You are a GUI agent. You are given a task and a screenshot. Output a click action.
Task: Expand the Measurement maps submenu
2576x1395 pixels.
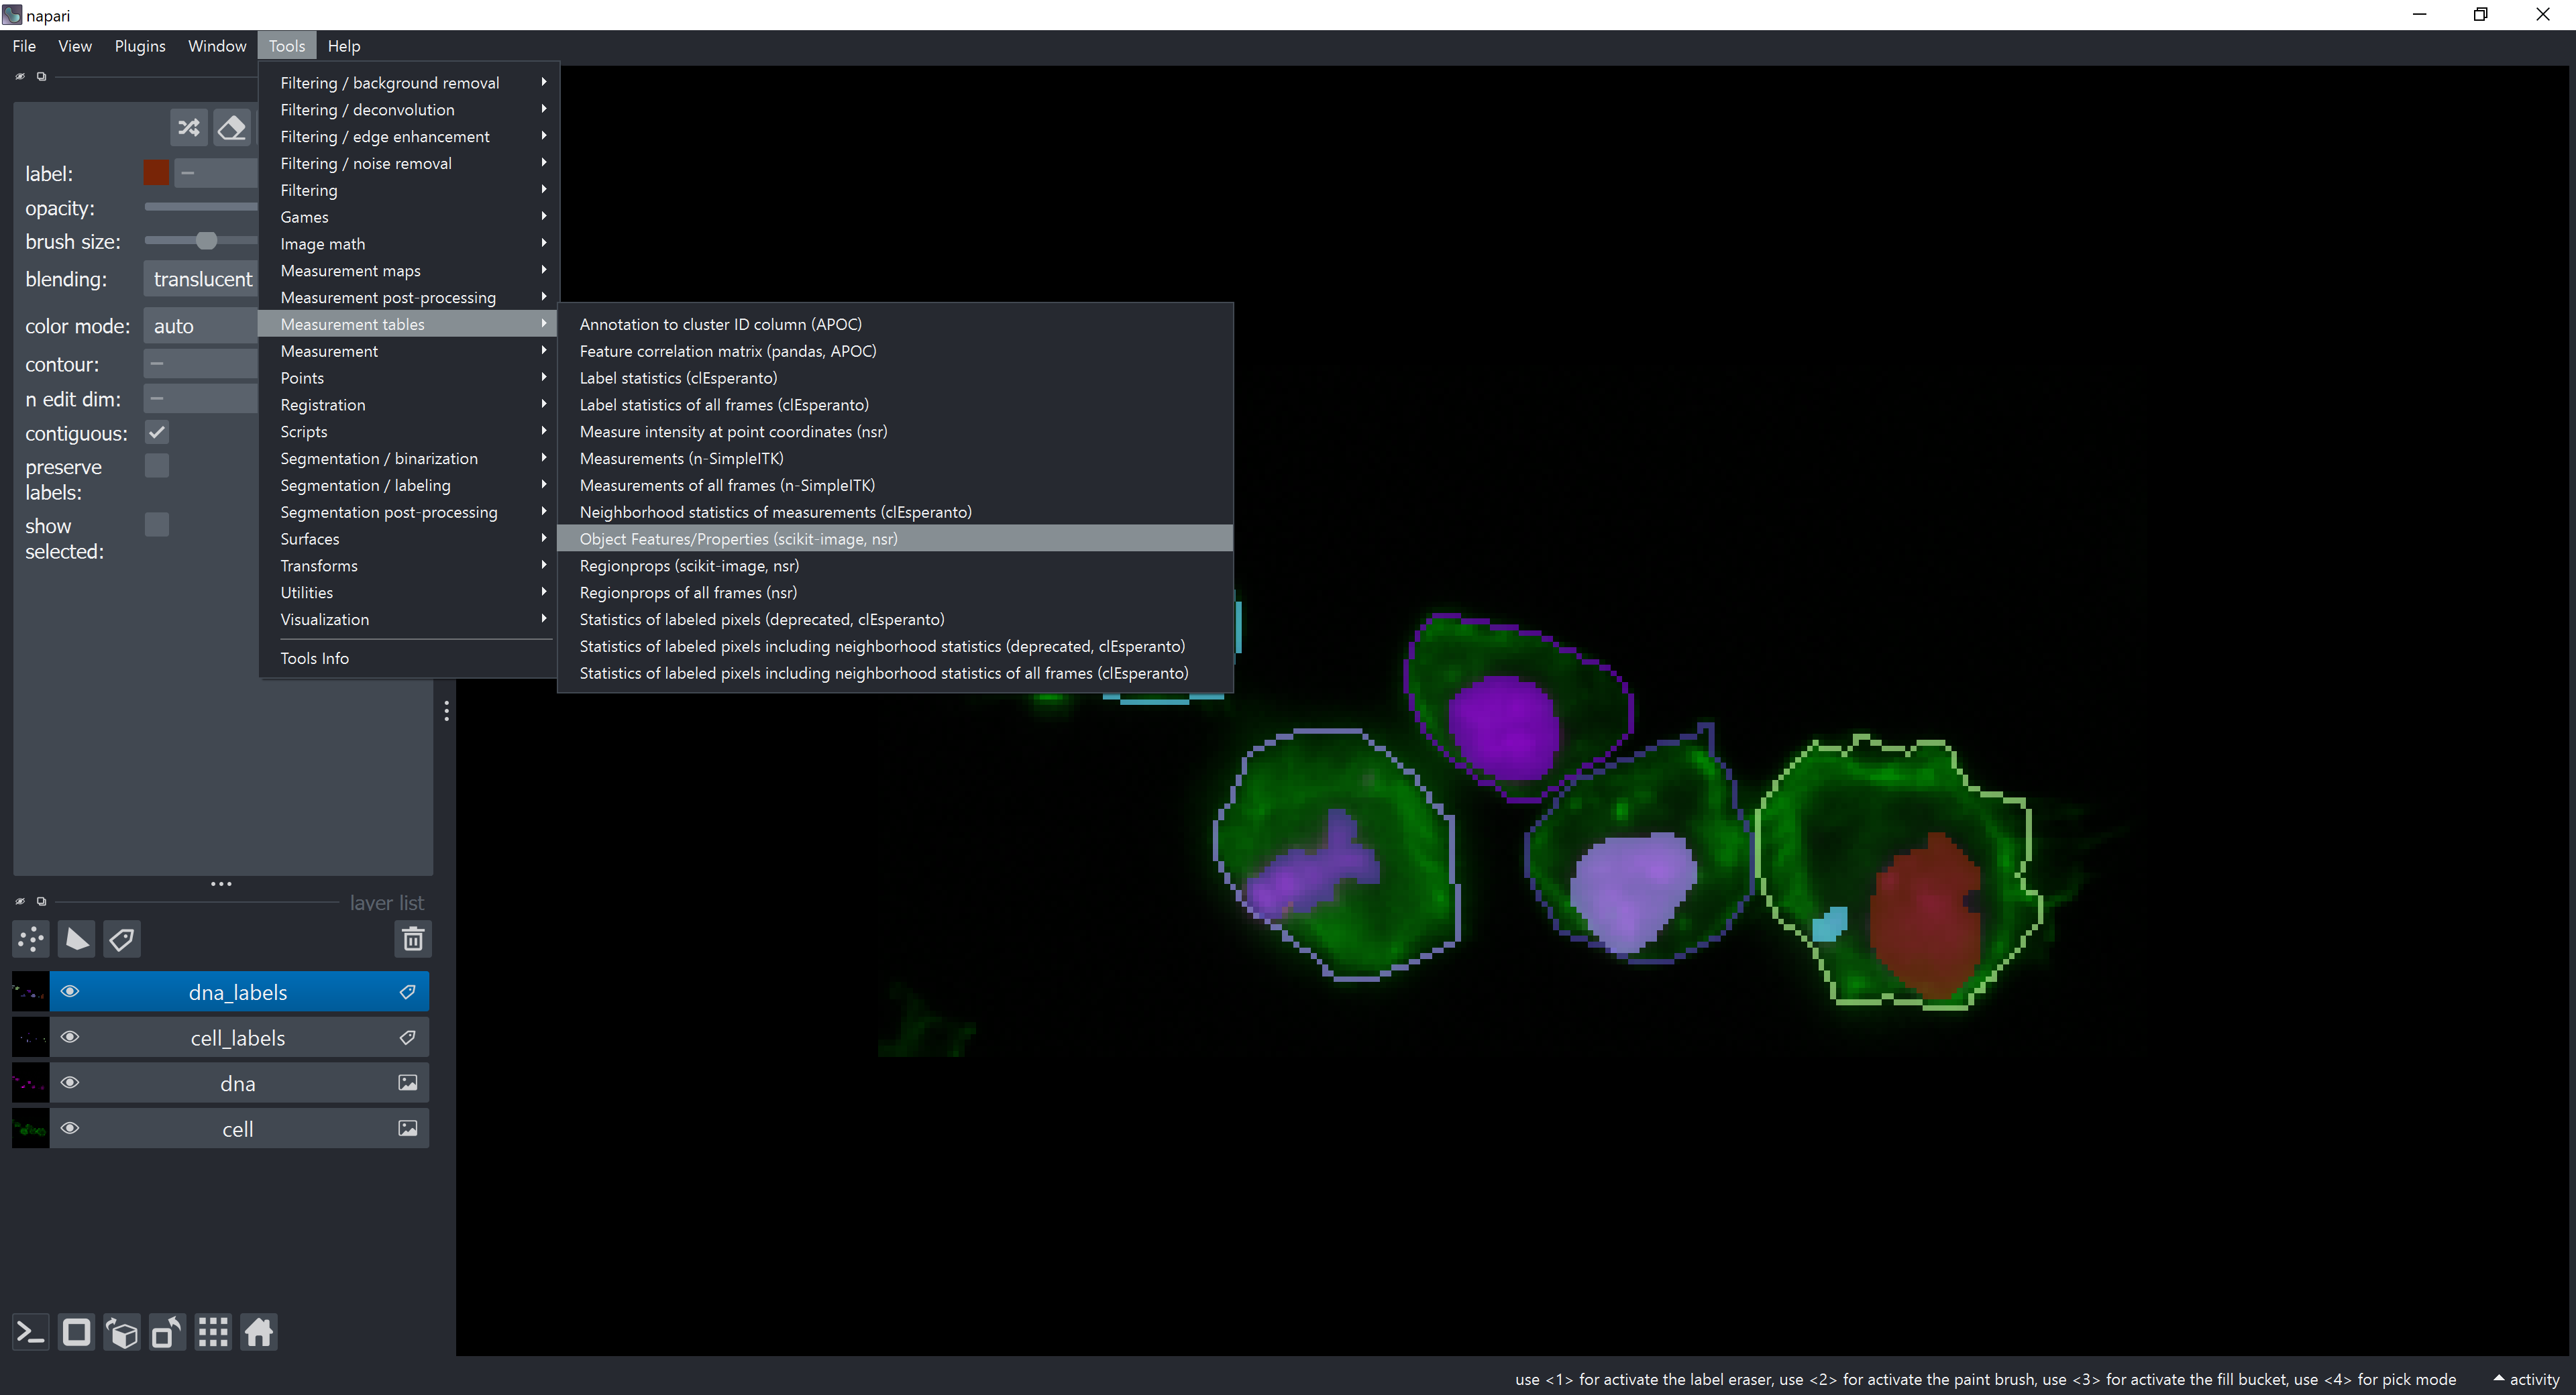tap(408, 271)
